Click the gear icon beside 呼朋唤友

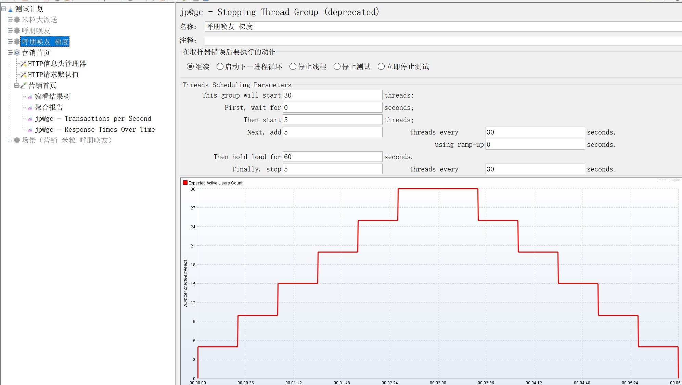[17, 31]
